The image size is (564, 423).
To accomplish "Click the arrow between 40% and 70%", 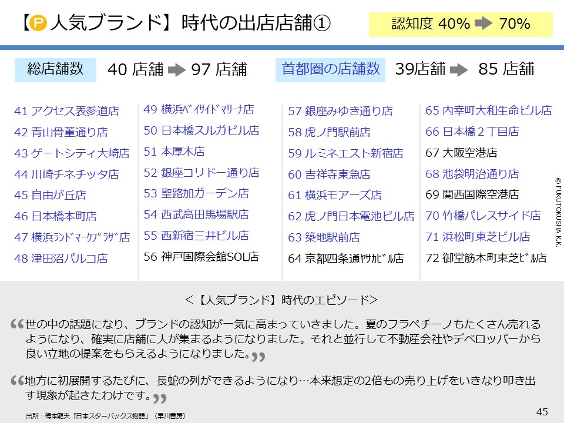I will pyautogui.click(x=483, y=24).
